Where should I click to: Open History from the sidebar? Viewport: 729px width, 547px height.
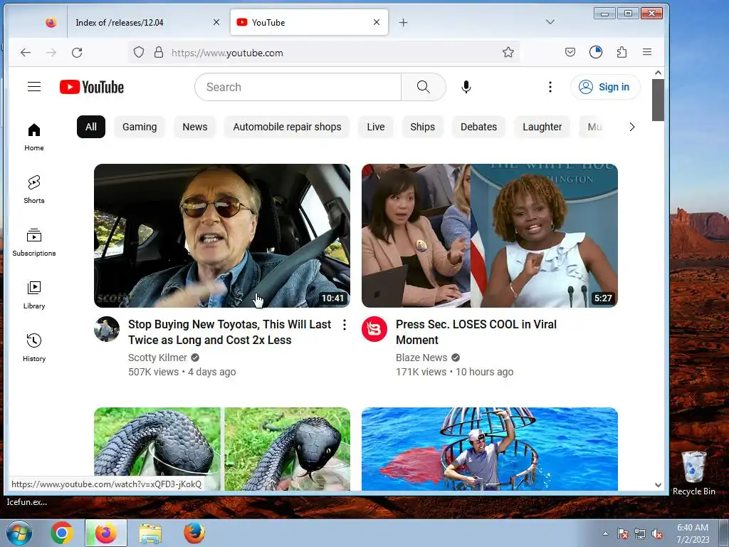[x=34, y=348]
